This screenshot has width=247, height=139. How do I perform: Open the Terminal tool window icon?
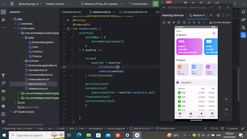click(x=3, y=114)
